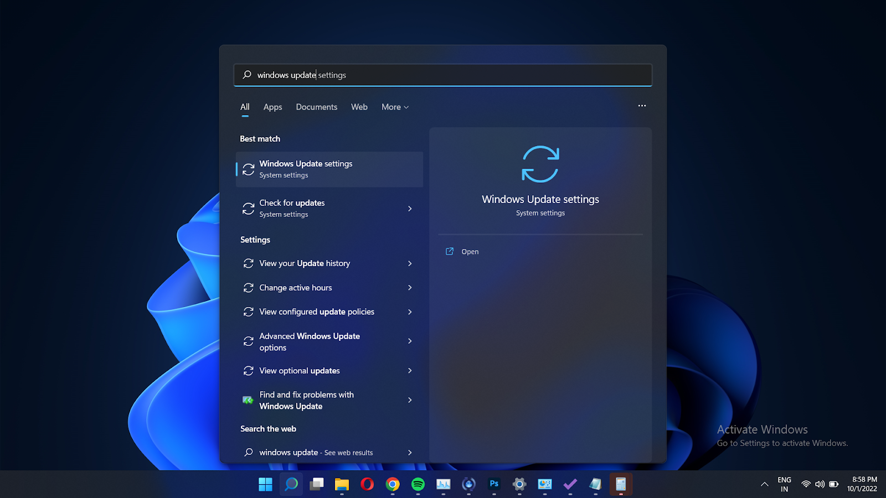Expand the Change active hours arrow
The height and width of the screenshot is (498, 886).
coord(410,288)
